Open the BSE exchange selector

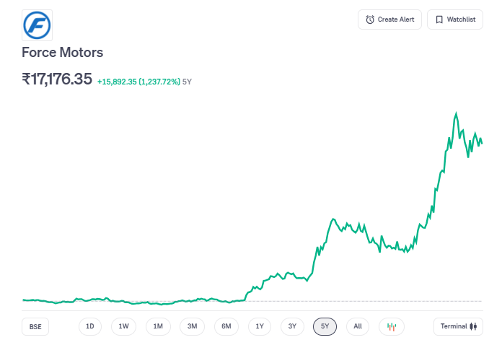coord(35,326)
